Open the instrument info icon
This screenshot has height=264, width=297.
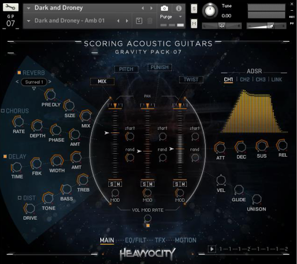pos(178,8)
